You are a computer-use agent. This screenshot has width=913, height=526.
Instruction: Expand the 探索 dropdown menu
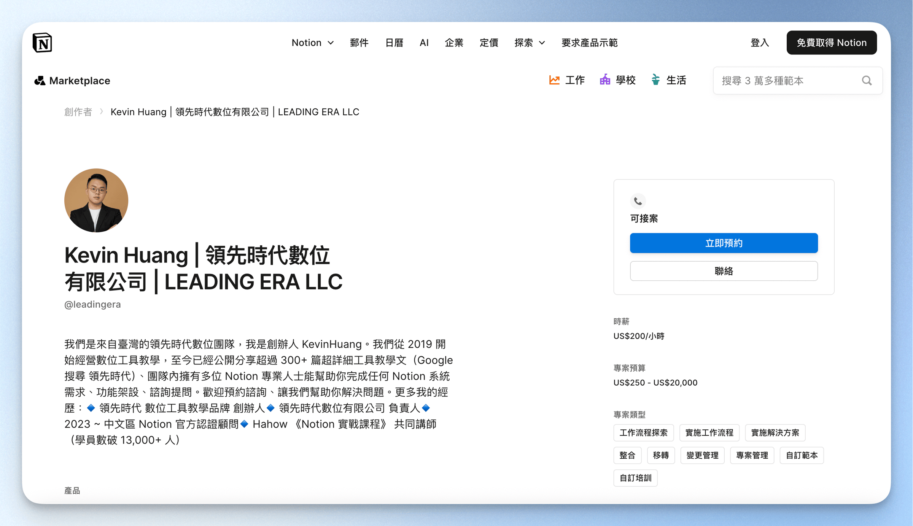point(529,43)
